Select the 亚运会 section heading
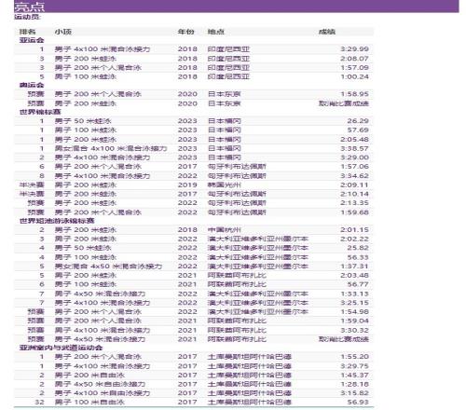 [32, 40]
